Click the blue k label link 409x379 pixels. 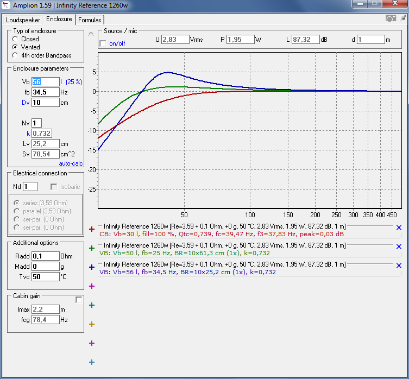click(x=28, y=134)
